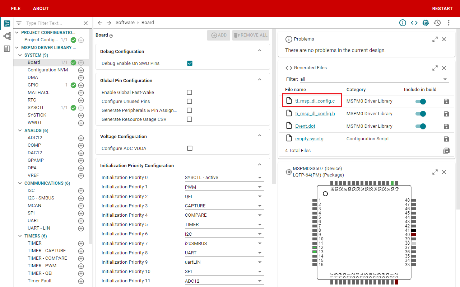Open the empty.syscfg file link
Screen dimensions: 460x287
point(309,139)
